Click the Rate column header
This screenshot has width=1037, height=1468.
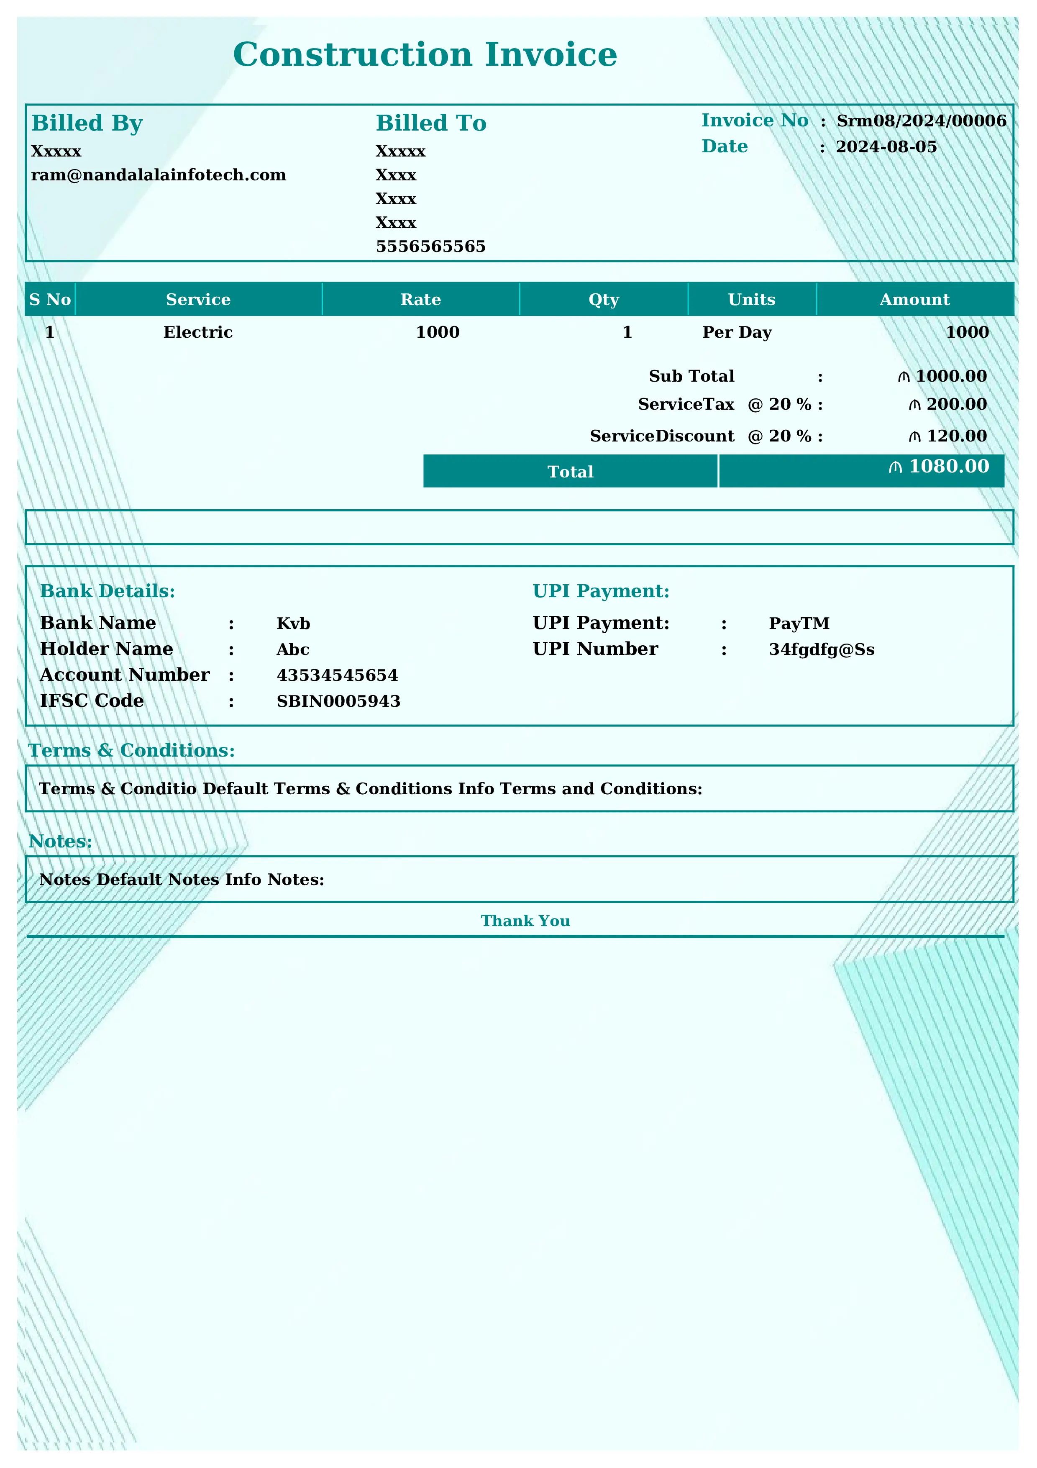point(420,300)
